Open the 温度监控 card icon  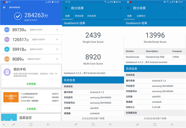coord(9,117)
